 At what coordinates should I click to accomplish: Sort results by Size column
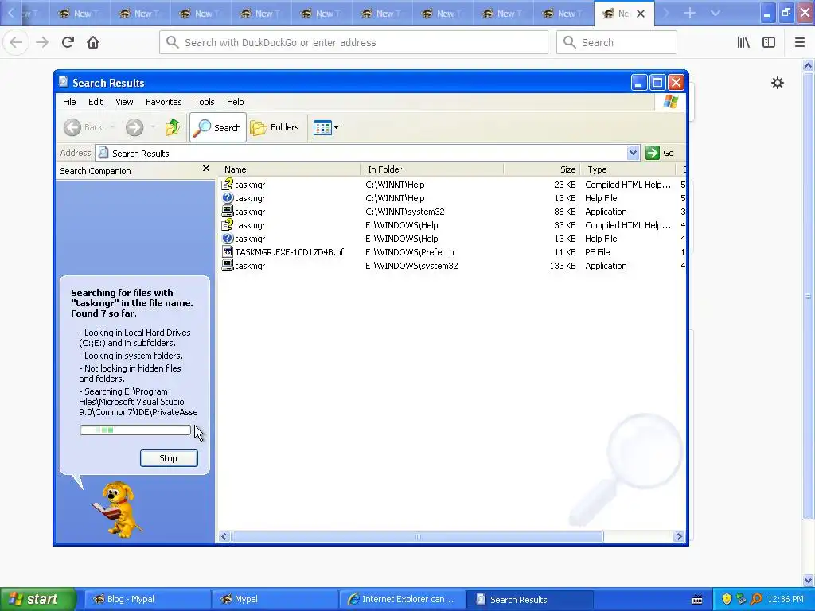click(541, 169)
